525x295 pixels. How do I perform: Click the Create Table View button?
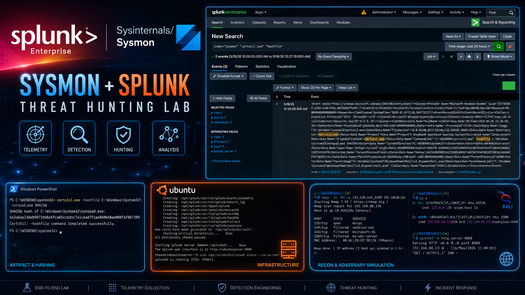pos(482,36)
